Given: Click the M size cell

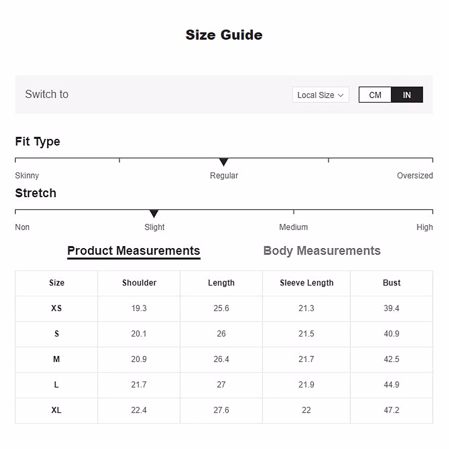Looking at the screenshot, I should (56, 359).
